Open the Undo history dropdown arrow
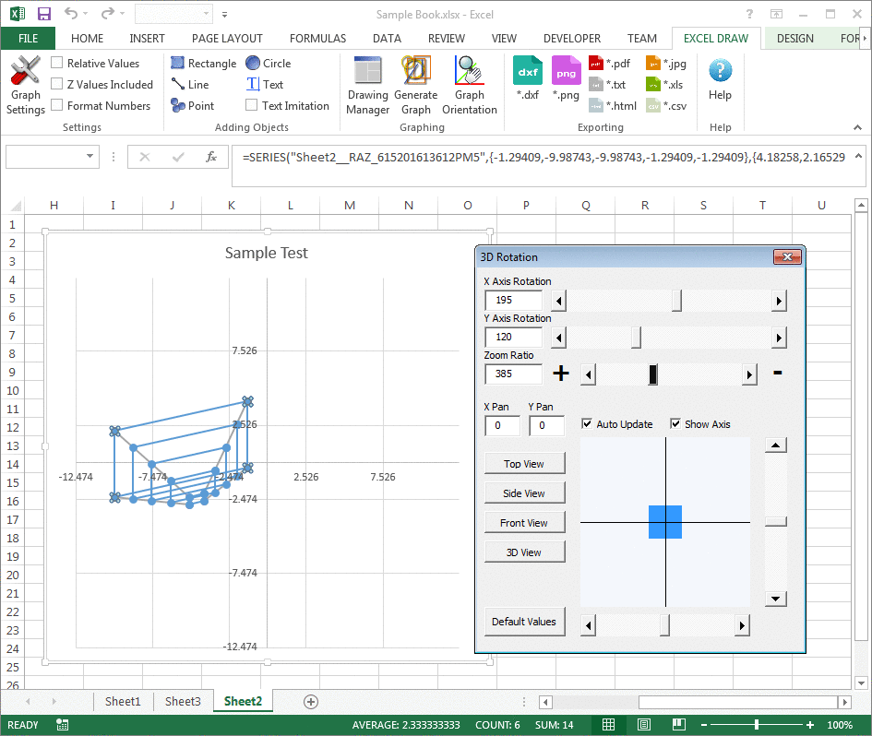Screen dimensions: 872x736 point(85,13)
